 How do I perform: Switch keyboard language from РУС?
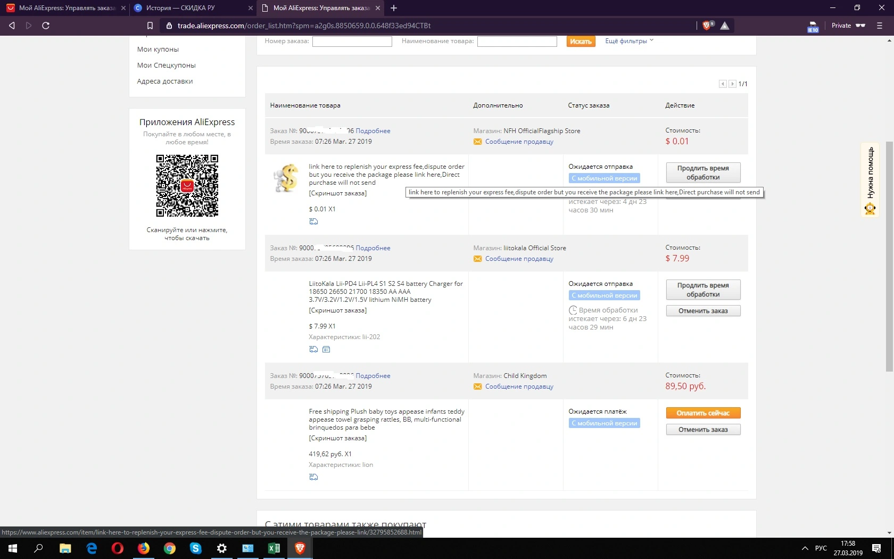click(821, 548)
